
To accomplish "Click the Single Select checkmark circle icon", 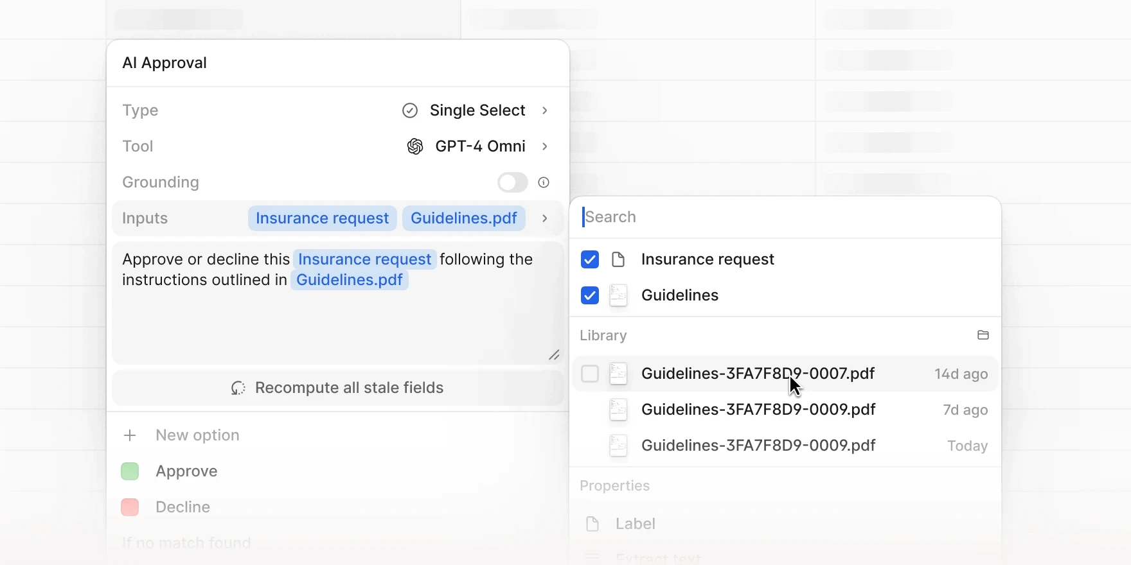I will [x=410, y=110].
